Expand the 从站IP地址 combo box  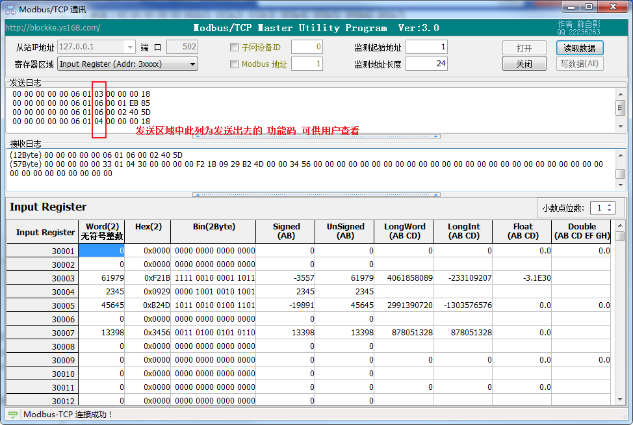coord(129,47)
